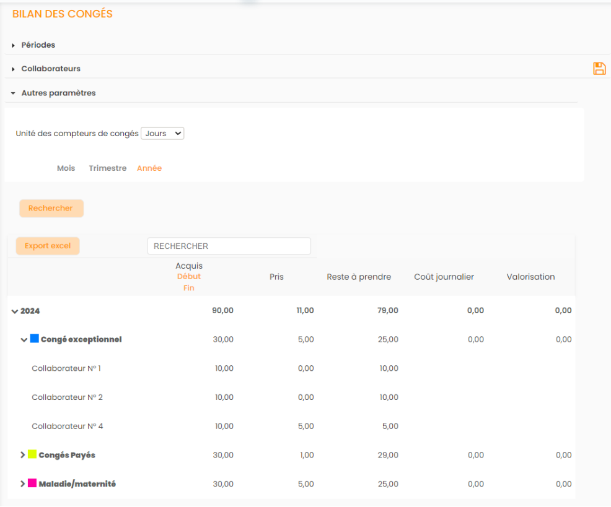Click the blue Congé exceptionnel color square

[x=35, y=339]
